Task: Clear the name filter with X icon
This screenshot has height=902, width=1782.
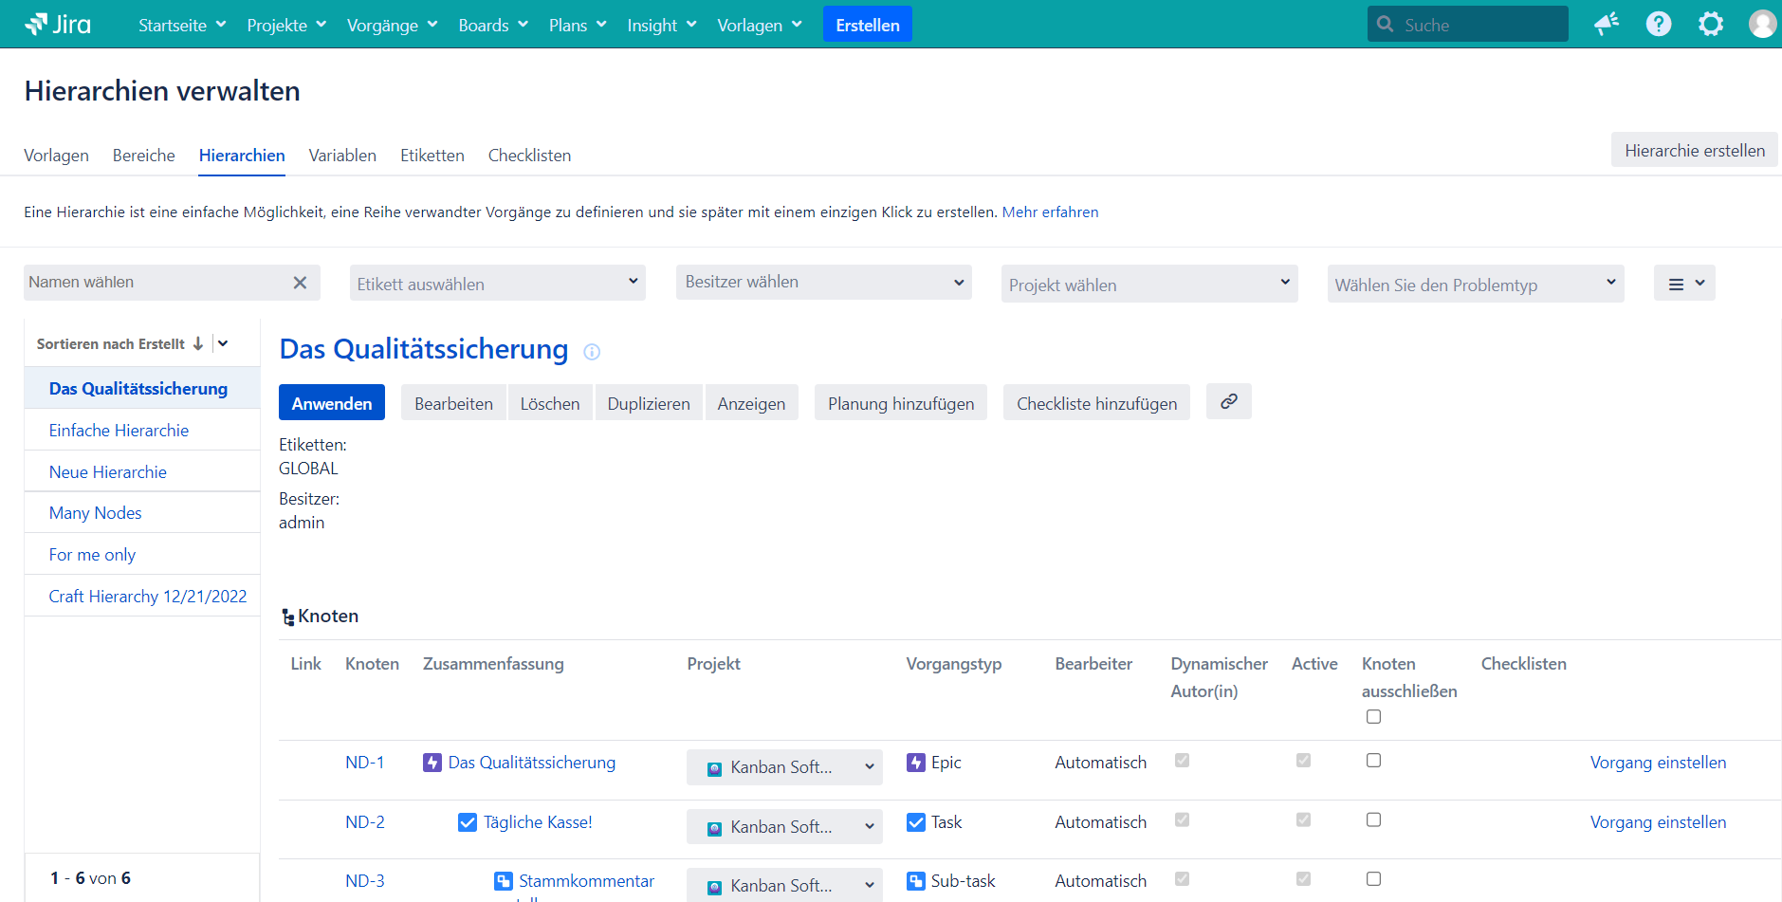Action: 300,283
